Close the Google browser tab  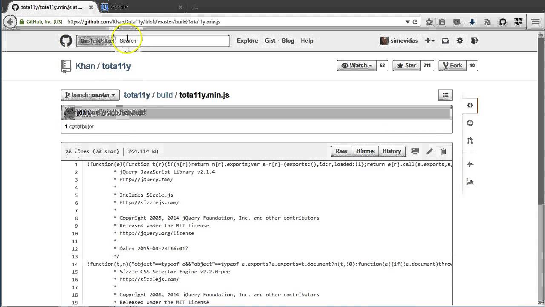pyautogui.click(x=181, y=7)
